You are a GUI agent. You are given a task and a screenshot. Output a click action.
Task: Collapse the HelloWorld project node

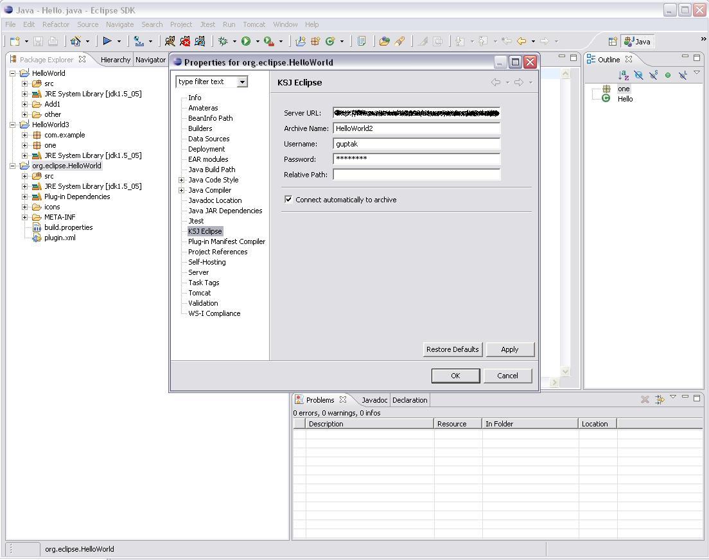click(x=13, y=73)
